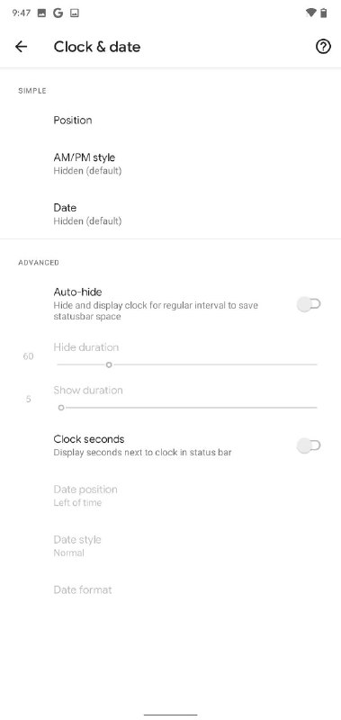The width and height of the screenshot is (341, 720).
Task: Open the Position setting
Action: point(170,121)
